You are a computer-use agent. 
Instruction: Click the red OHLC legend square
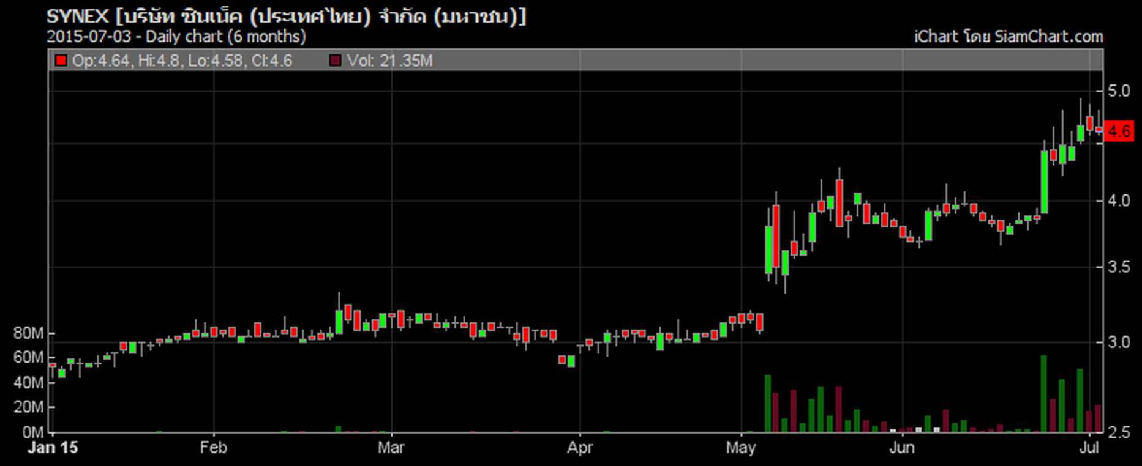tap(61, 61)
